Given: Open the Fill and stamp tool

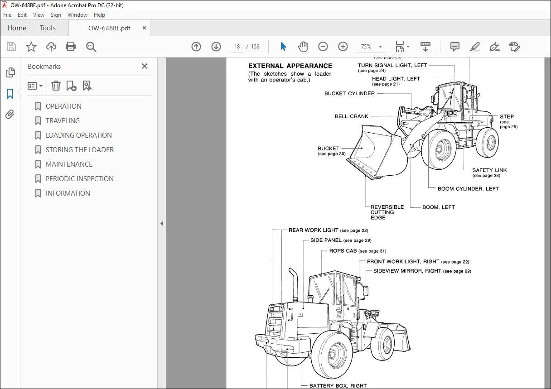Looking at the screenshot, I should pyautogui.click(x=514, y=47).
